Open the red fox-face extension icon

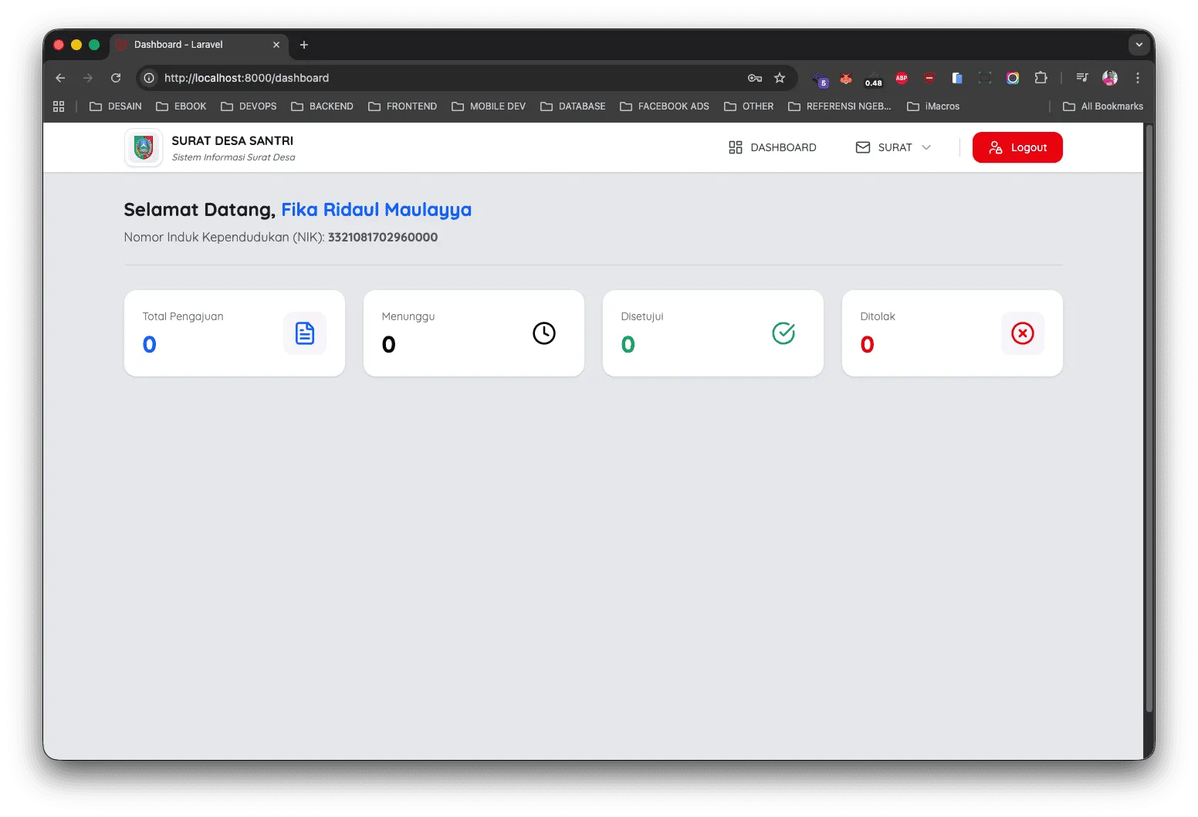click(x=846, y=78)
